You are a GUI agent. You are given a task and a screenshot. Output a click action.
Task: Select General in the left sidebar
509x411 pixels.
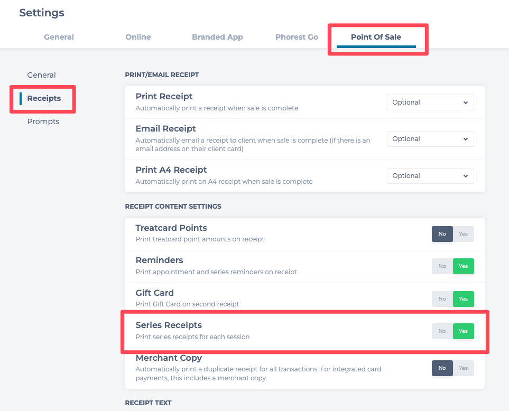point(41,75)
